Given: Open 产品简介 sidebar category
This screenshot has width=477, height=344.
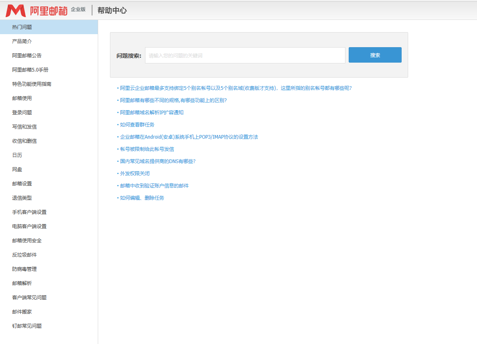Looking at the screenshot, I should coord(22,41).
